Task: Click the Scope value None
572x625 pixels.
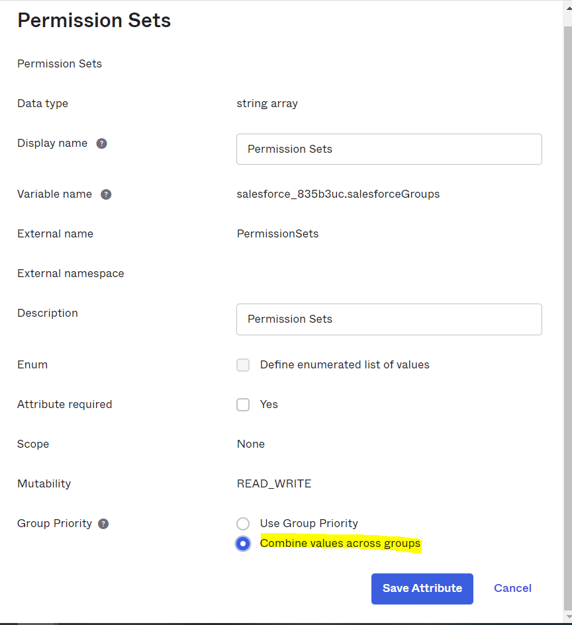Action: pos(250,444)
